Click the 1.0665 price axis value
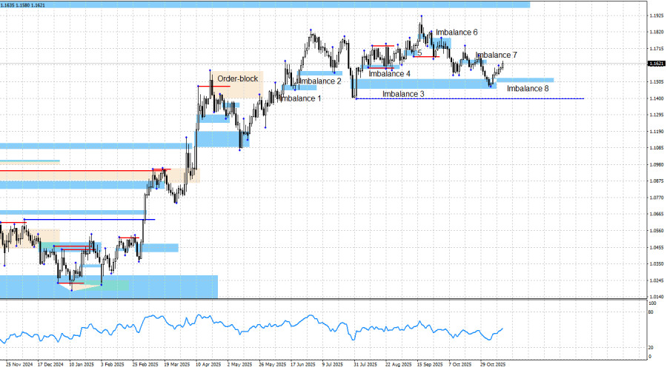 click(x=657, y=214)
